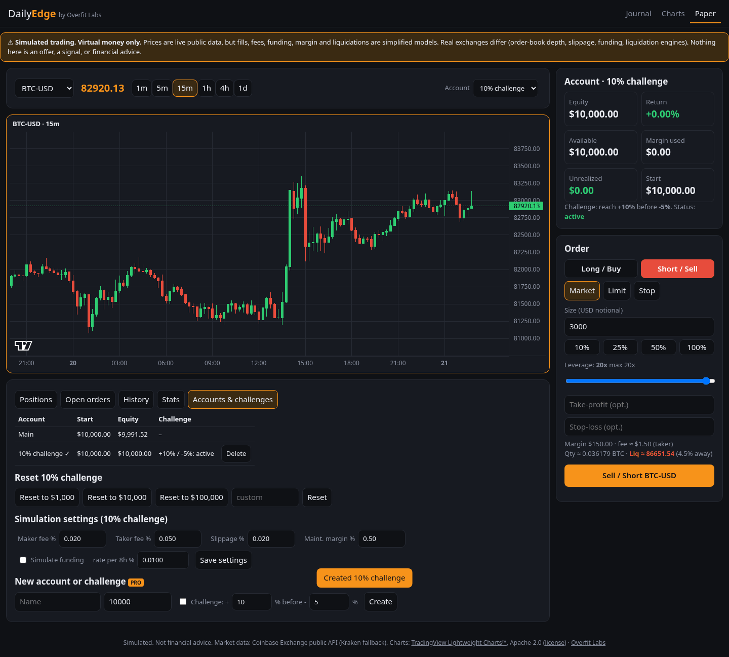Click the Take-profit input field
The width and height of the screenshot is (729, 657).
(639, 405)
